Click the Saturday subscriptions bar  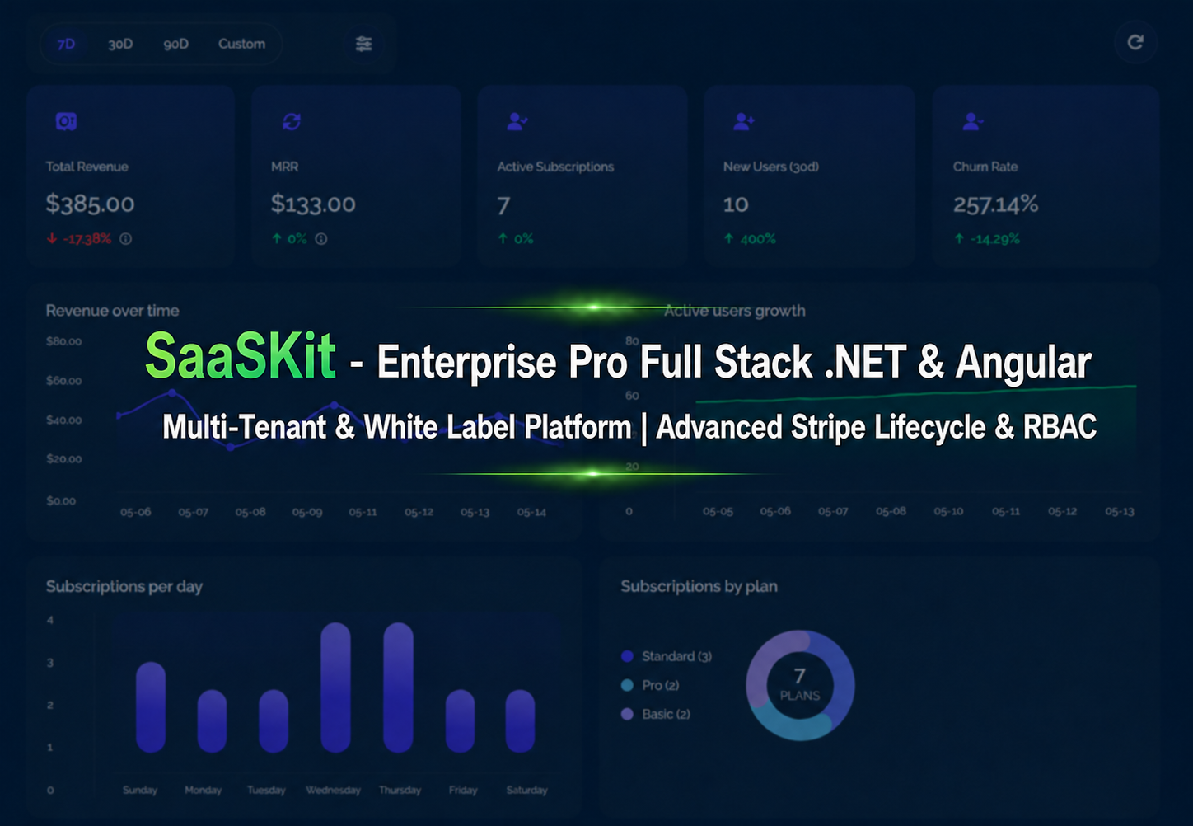[x=520, y=721]
